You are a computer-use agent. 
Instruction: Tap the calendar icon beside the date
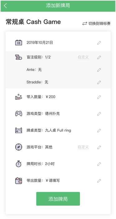click(19, 43)
